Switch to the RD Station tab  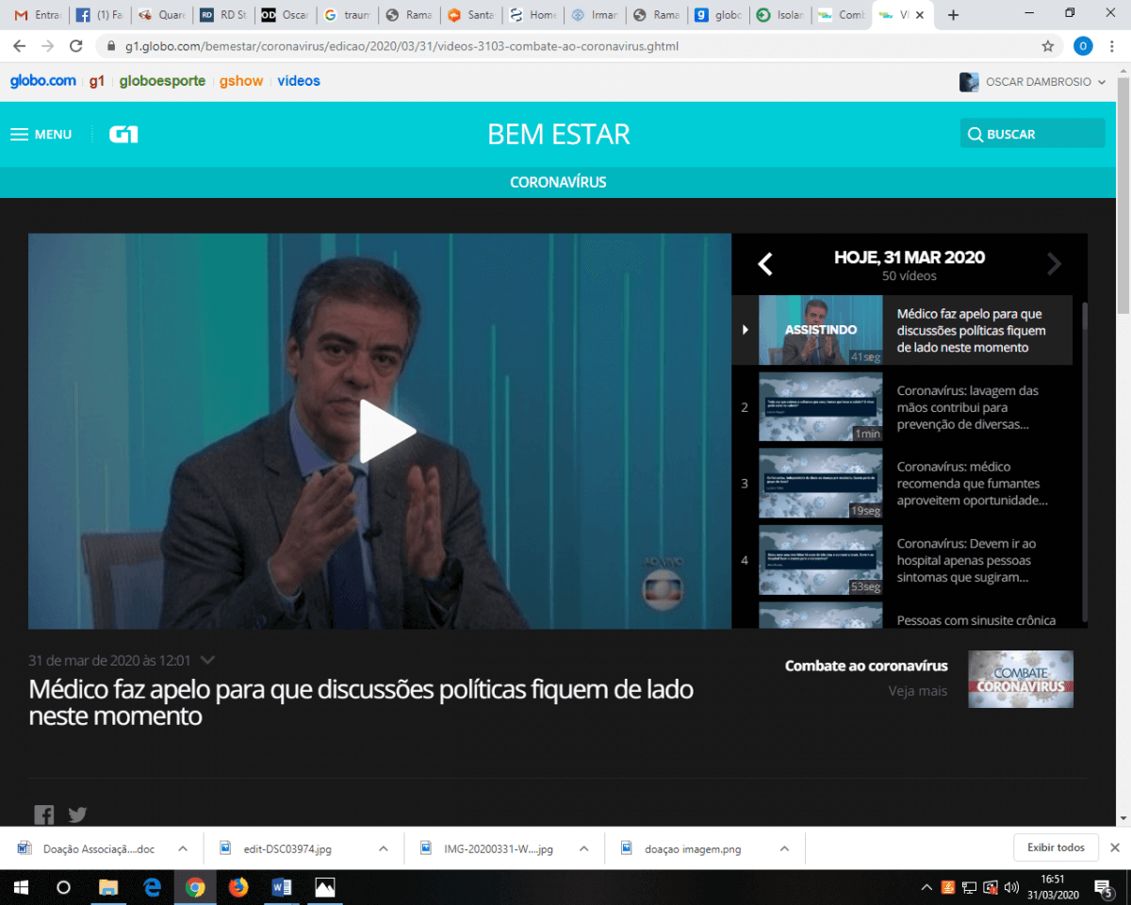(x=222, y=15)
